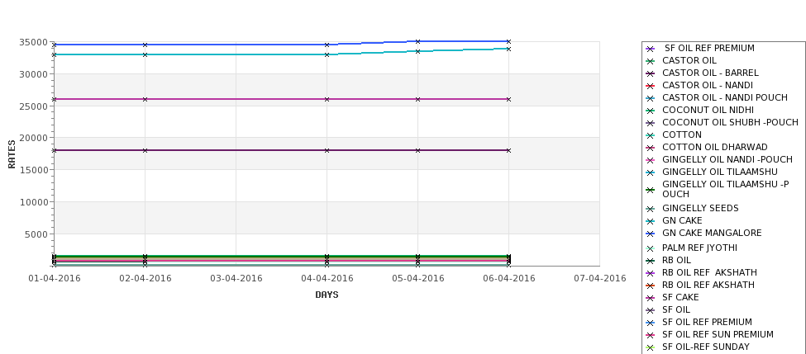
Task: Click the dark purple line point at 02-04-2016
Action: pyautogui.click(x=145, y=151)
